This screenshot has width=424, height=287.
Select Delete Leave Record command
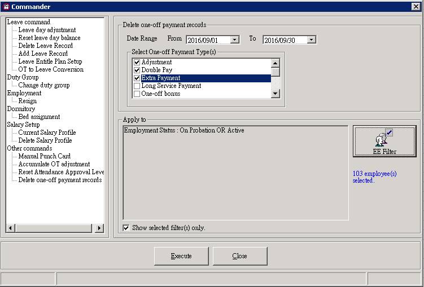45,46
